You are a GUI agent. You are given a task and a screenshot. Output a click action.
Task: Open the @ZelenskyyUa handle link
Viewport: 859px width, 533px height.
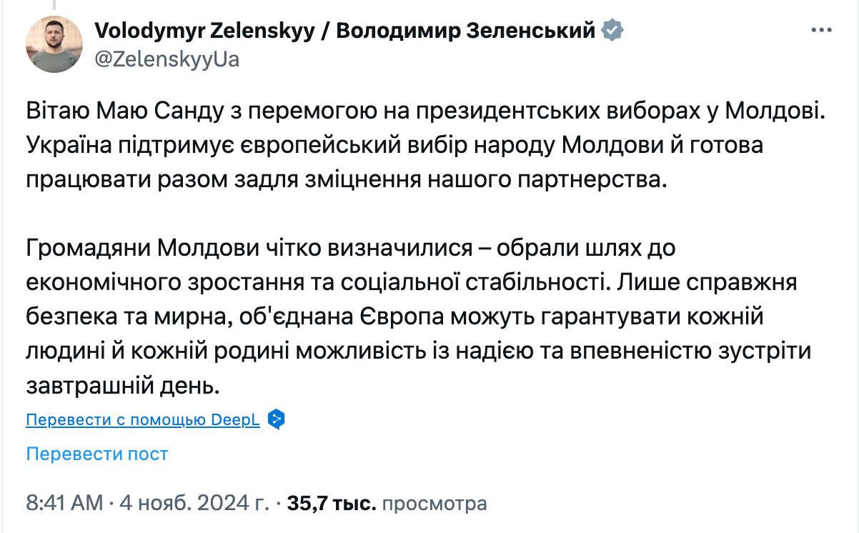pos(167,59)
